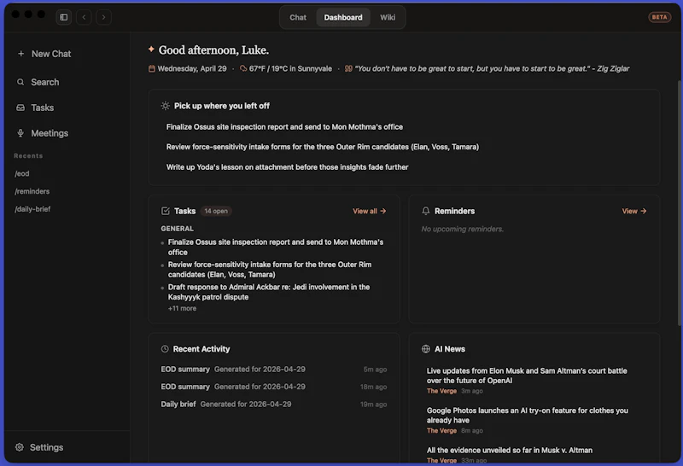Toggle the sidebar panel icon
Screen dimensions: 683x466
pos(63,17)
